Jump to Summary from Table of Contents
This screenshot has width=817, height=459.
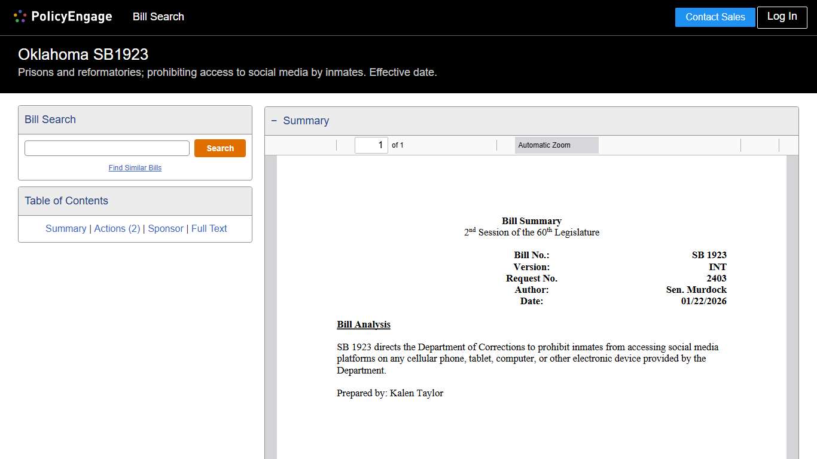point(66,228)
